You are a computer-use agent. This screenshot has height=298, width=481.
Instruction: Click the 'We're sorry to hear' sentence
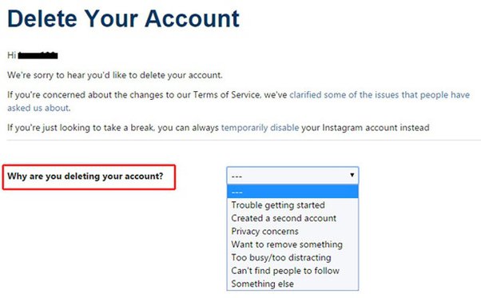point(115,75)
